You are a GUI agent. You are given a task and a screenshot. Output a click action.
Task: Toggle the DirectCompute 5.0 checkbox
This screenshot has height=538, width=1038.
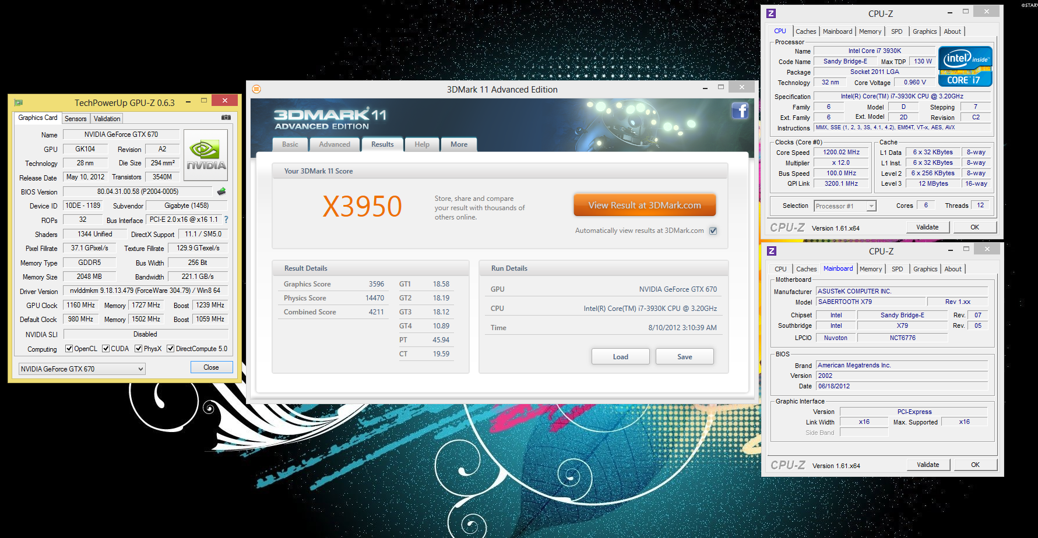pyautogui.click(x=170, y=349)
